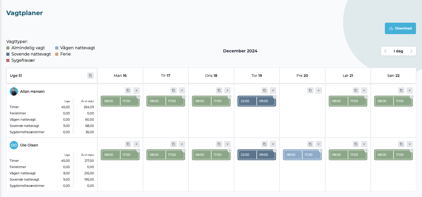Screen dimensions: 422x197
Task: Add a shift for Ole Olsen on Sunday 22
Action: pyautogui.click(x=410, y=144)
